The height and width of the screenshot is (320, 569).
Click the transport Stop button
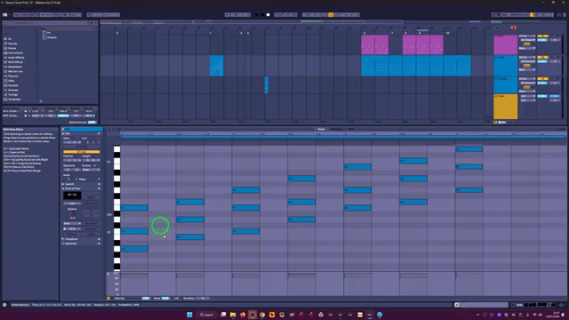[263, 15]
